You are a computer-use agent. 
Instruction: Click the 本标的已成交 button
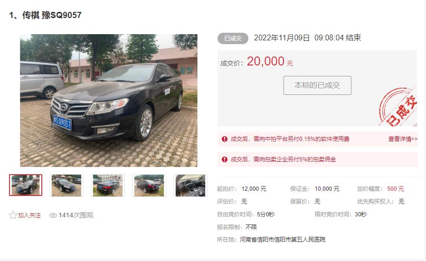[317, 85]
